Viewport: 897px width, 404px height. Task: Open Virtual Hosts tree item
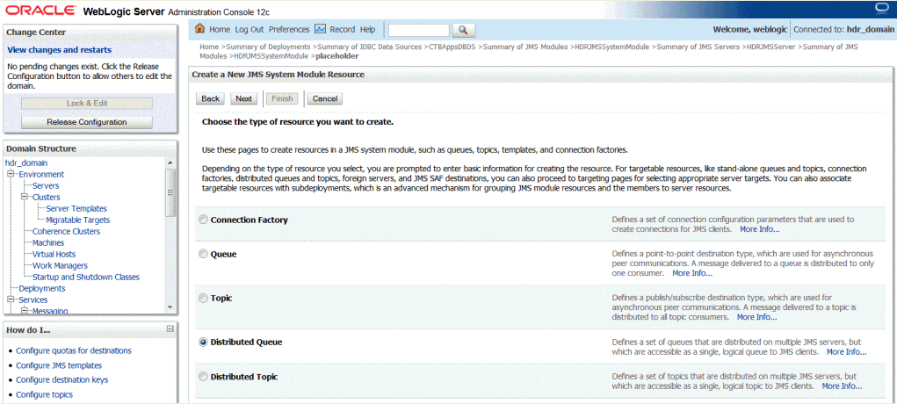tap(54, 255)
